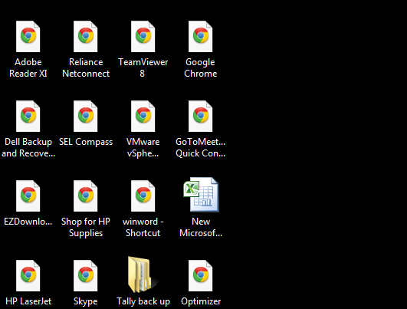Click the 'HP LaserJet' label text
407x309 pixels.
[28, 301]
